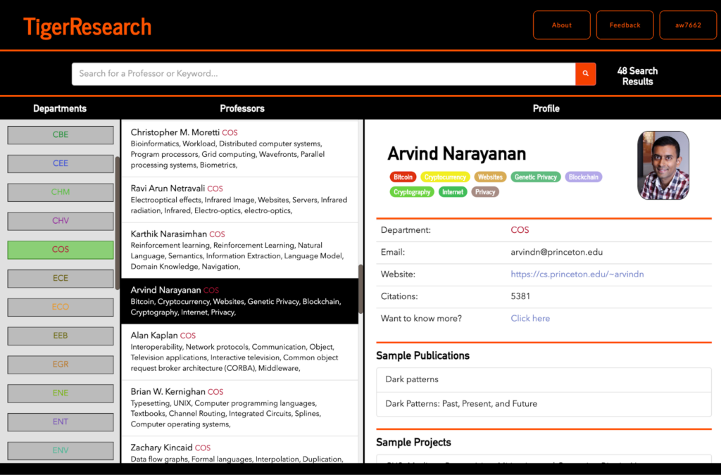This screenshot has width=721, height=475.
Task: Enable the ECE department filter
Action: click(x=60, y=278)
